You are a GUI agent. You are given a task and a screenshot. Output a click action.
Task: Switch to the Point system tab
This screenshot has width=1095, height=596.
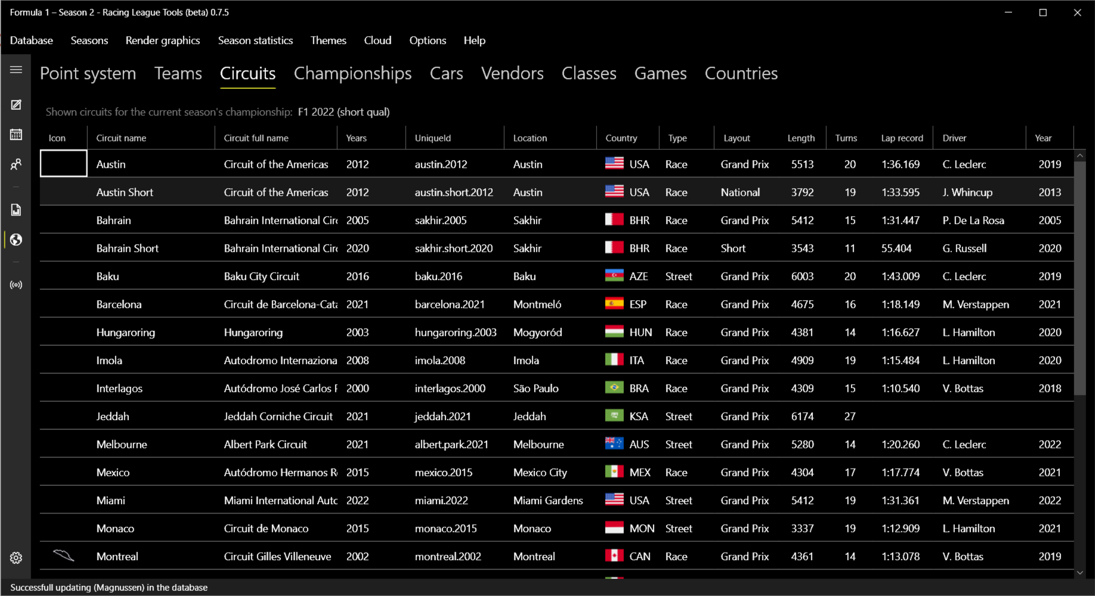click(88, 74)
